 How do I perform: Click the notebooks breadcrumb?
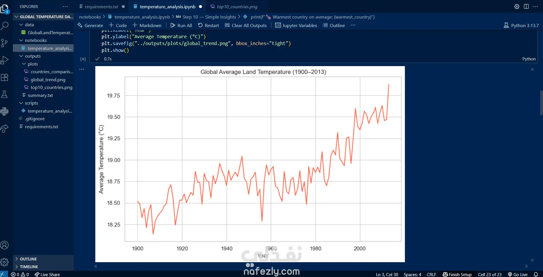pos(90,17)
